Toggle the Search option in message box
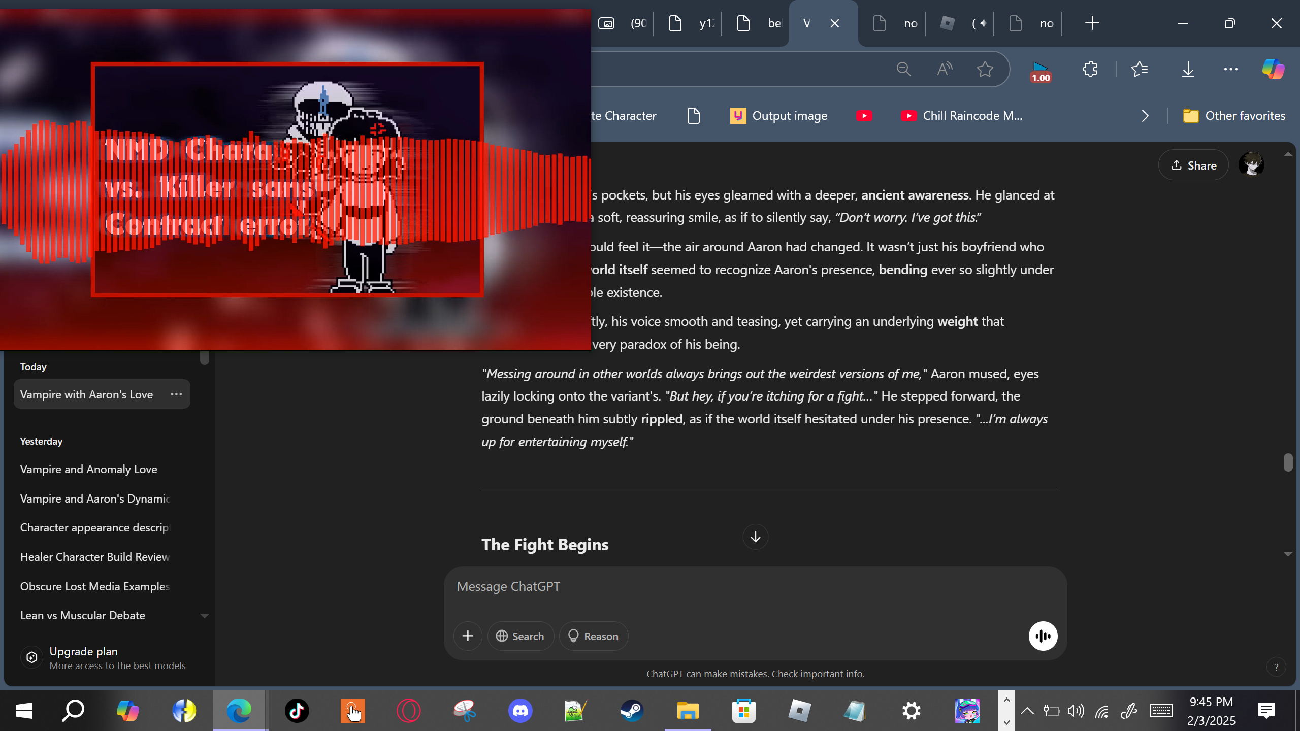Image resolution: width=1300 pixels, height=731 pixels. [x=521, y=636]
